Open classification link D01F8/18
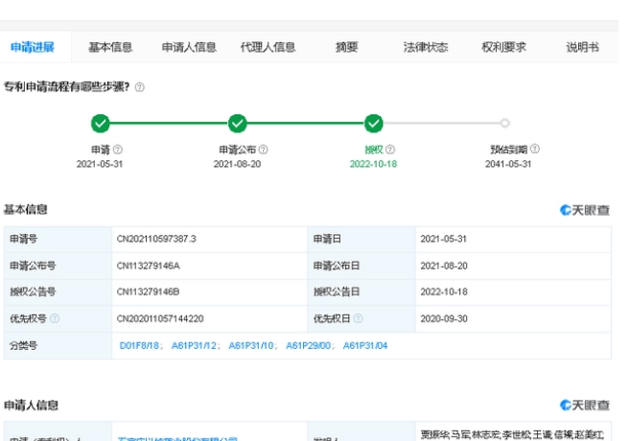Viewport: 630px width, 441px height. 138,345
